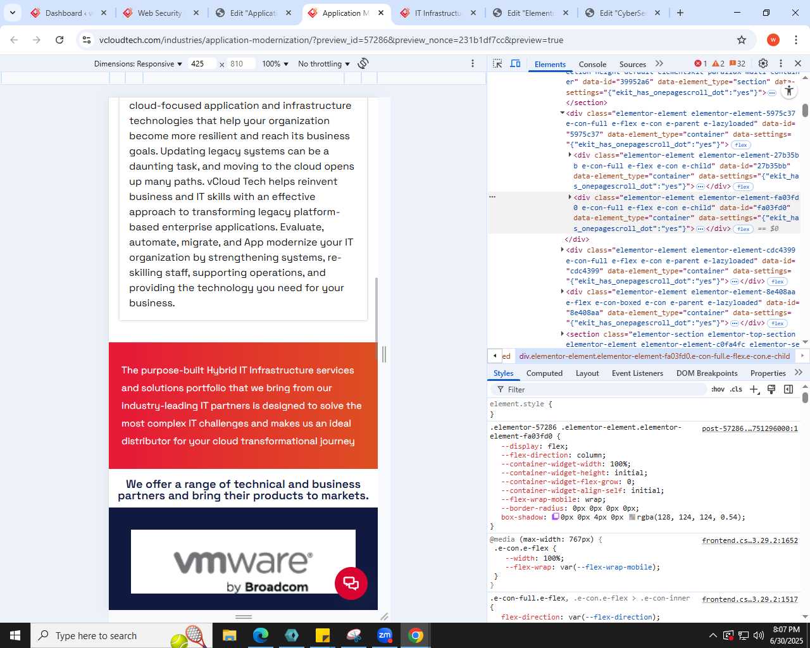This screenshot has width=810, height=648.
Task: Click the rotate device orientation icon
Action: point(363,63)
